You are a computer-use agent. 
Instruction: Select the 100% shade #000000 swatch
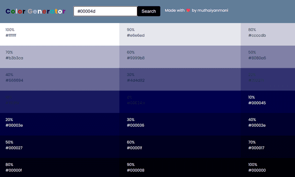(268, 167)
